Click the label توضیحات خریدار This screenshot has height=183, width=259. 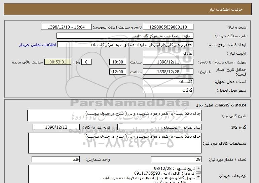click(x=232, y=176)
